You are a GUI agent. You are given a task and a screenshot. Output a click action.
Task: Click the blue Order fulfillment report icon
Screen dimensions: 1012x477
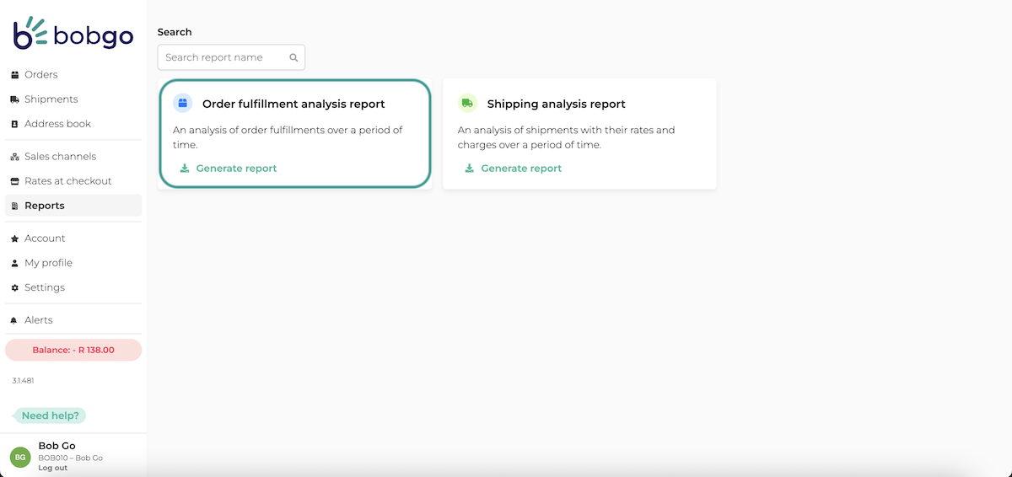(x=182, y=104)
